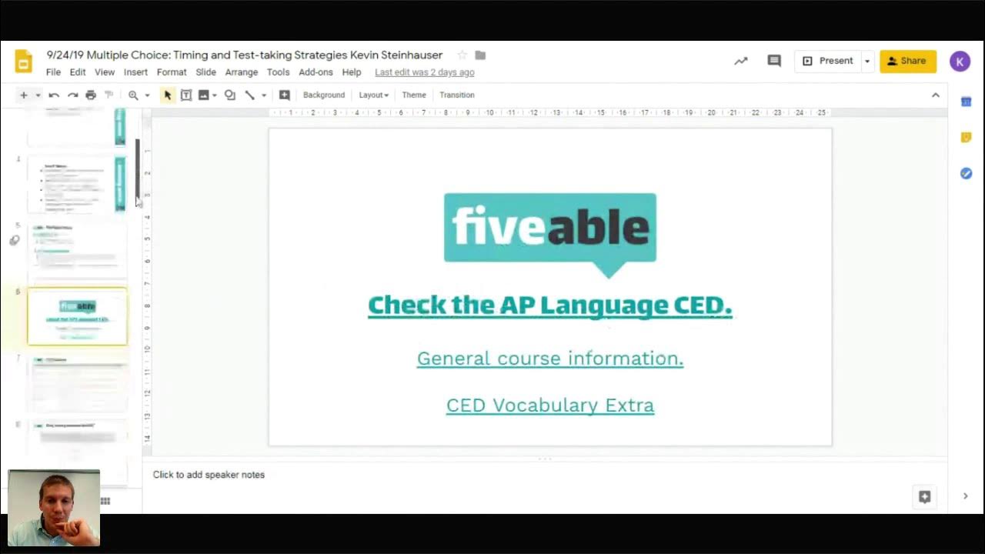Choose the Select arrow cursor tool
The height and width of the screenshot is (554, 985).
[x=167, y=95]
